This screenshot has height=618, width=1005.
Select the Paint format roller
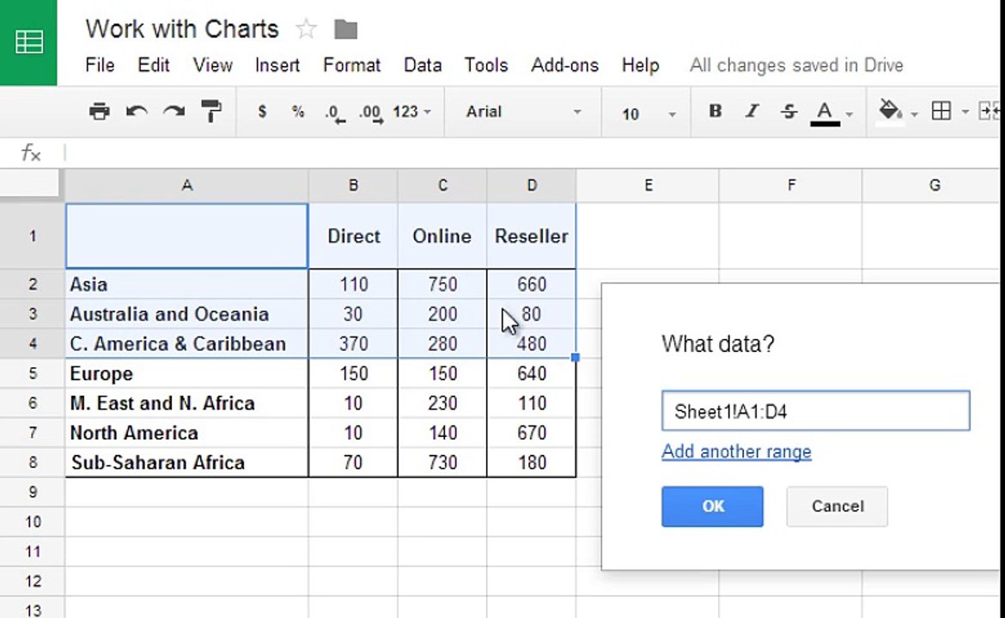pyautogui.click(x=211, y=112)
